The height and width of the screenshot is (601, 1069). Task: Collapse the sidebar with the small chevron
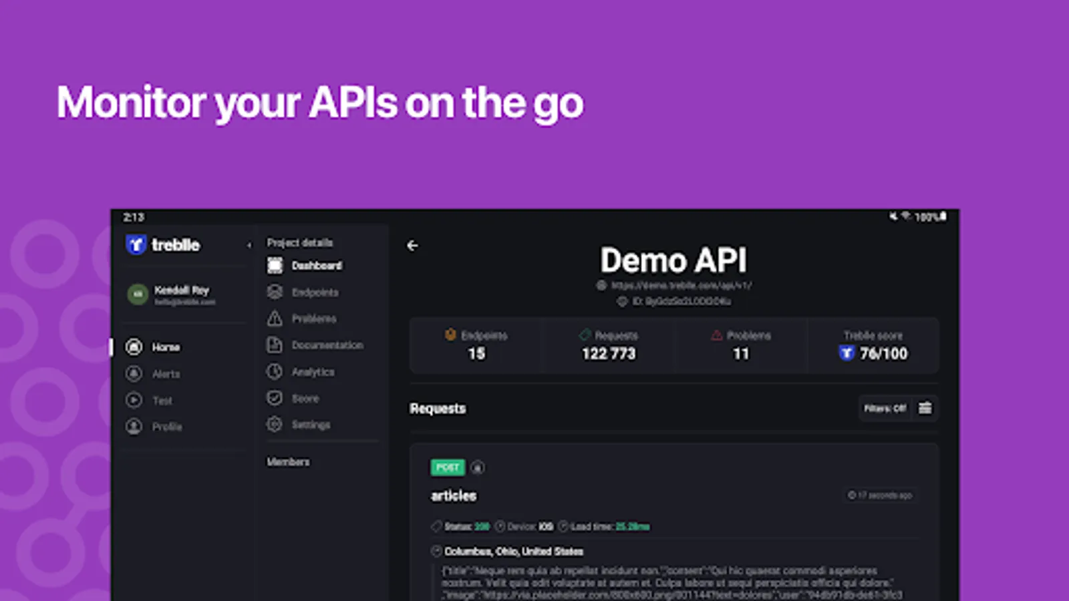249,245
